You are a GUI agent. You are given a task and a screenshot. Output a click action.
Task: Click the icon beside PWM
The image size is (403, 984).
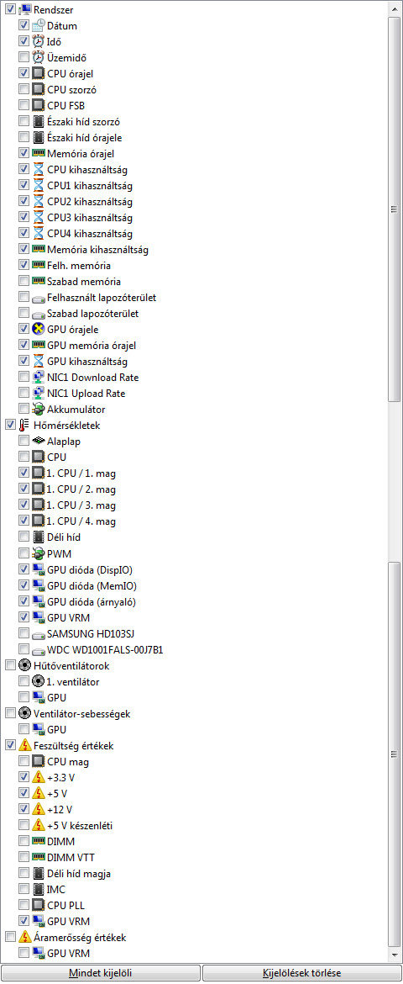pos(39,553)
